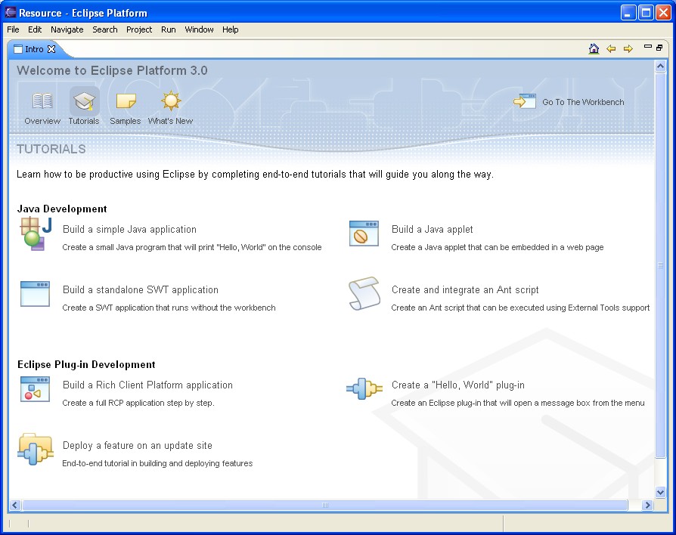Click the Tutorials label under the icon
Viewport: 676px width, 535px height.
click(84, 121)
